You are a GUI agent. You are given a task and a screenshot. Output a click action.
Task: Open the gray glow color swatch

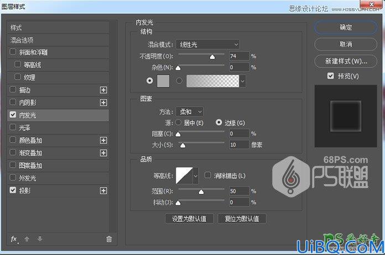click(163, 81)
